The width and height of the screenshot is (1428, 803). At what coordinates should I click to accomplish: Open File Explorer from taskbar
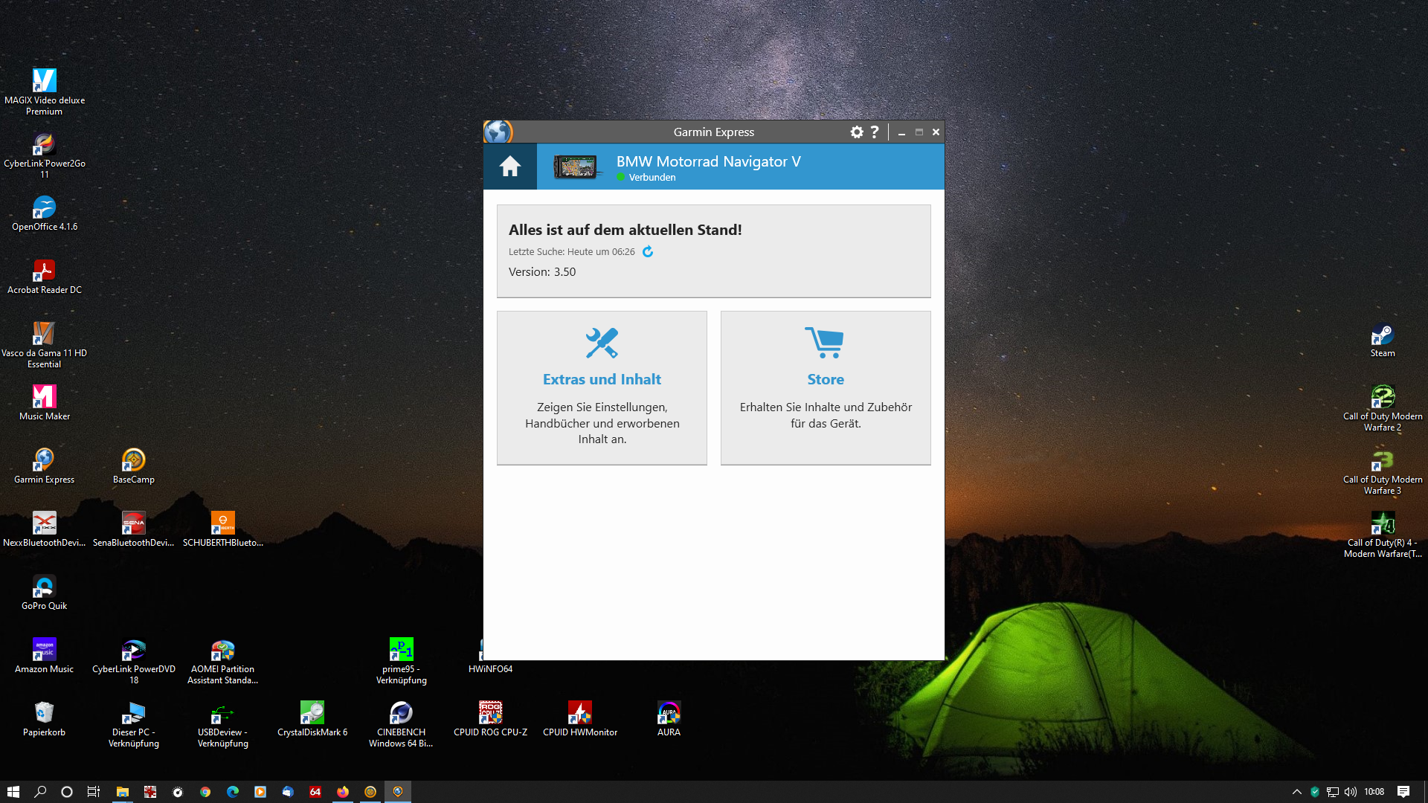pyautogui.click(x=123, y=792)
